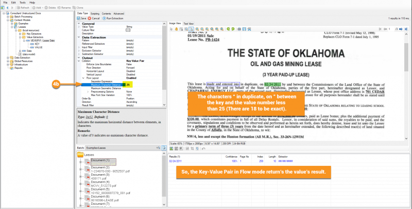
Task: Open the Tools menu
Action: pos(23,3)
